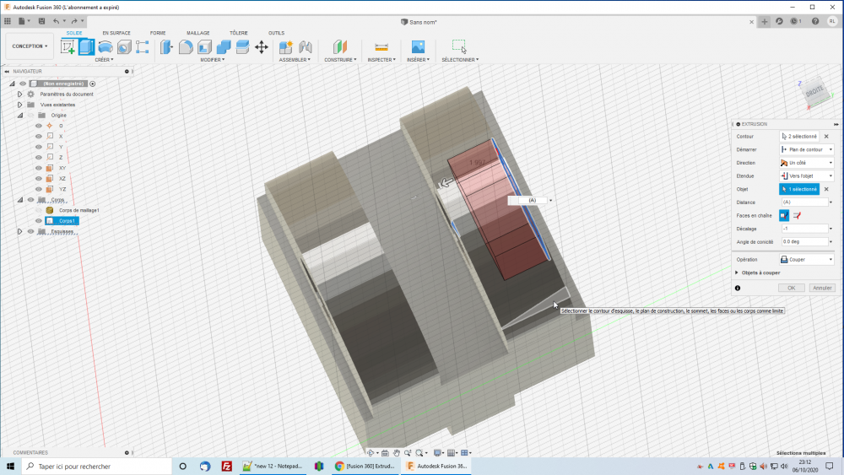Open the MODIFIER menu

coord(213,60)
